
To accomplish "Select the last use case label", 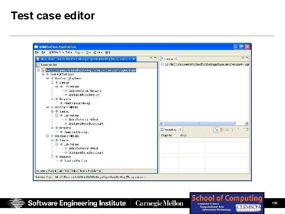I will 67,136.
